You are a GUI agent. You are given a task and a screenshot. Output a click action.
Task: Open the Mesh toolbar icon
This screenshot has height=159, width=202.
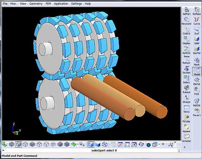tap(197, 62)
